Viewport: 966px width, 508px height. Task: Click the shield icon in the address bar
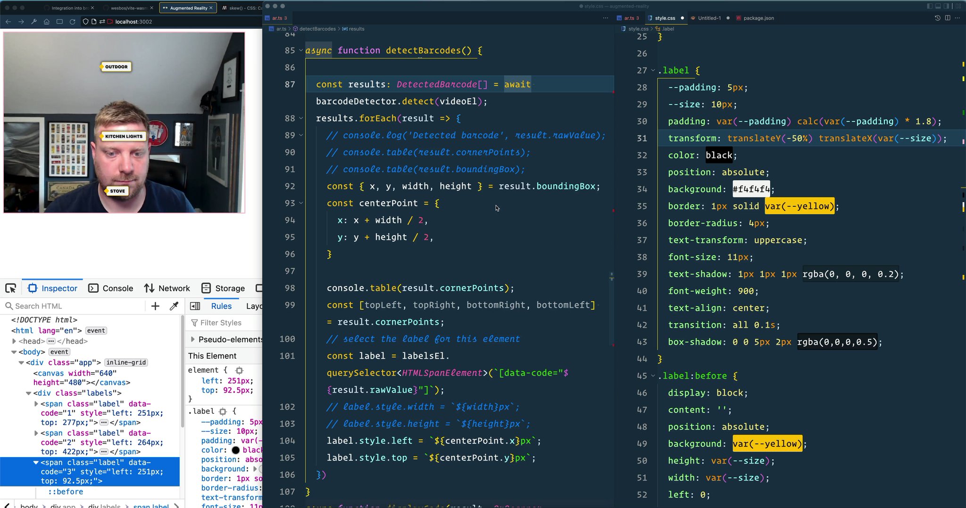click(x=85, y=21)
